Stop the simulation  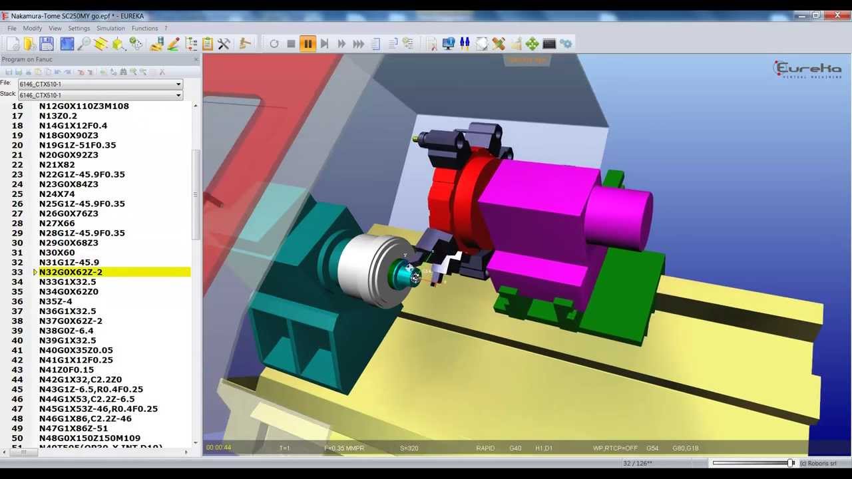tap(291, 44)
